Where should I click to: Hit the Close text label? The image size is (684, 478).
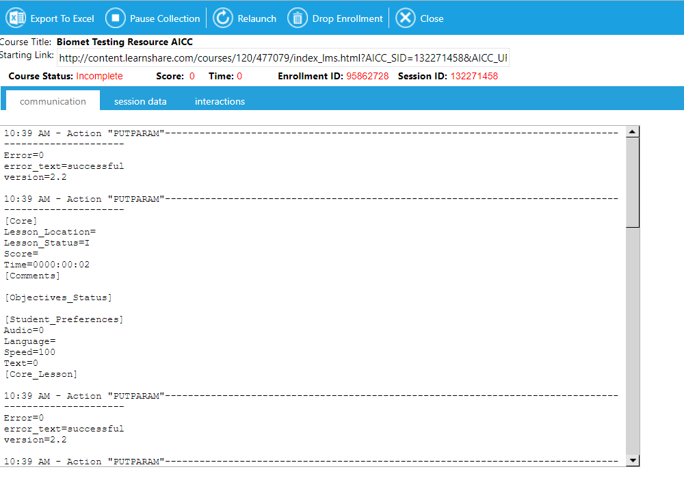(432, 18)
